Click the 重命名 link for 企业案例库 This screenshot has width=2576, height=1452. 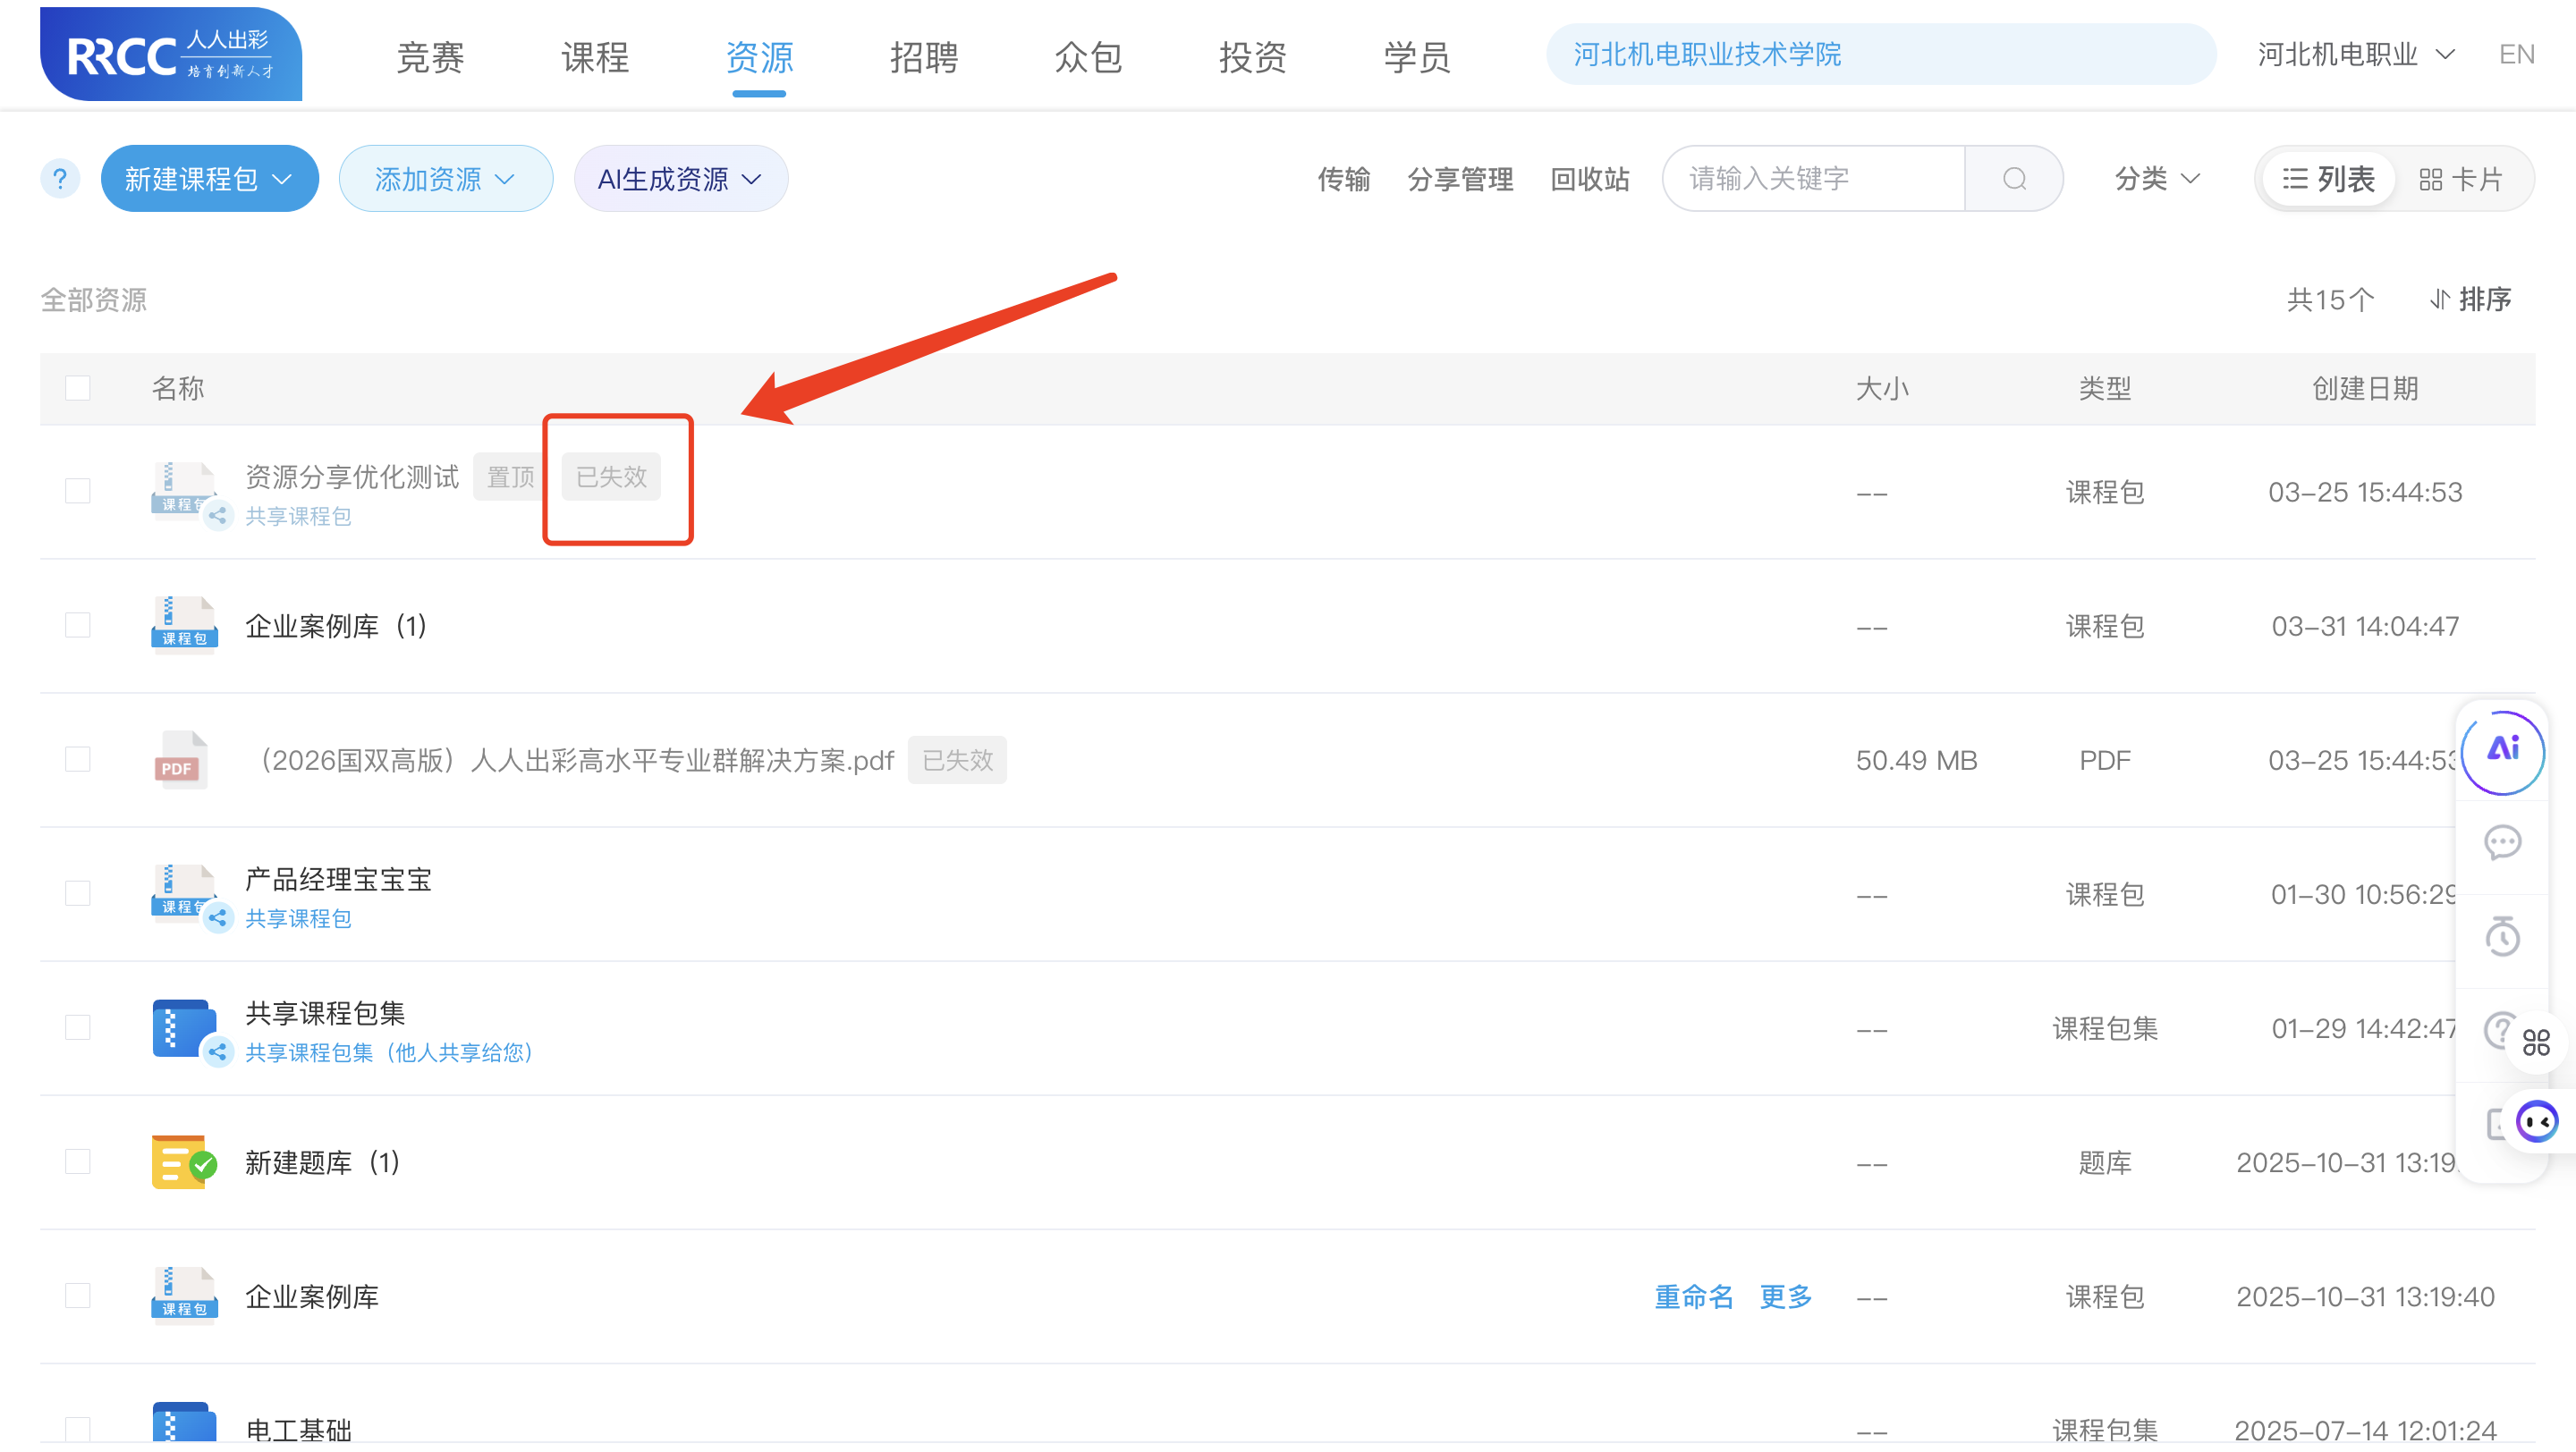[x=1693, y=1296]
